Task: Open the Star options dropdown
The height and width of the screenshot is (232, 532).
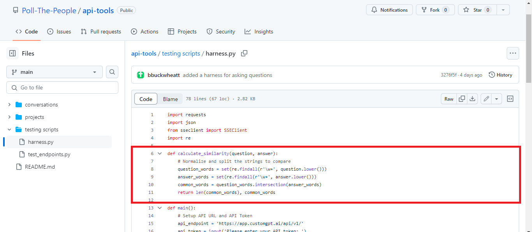Action: point(503,10)
